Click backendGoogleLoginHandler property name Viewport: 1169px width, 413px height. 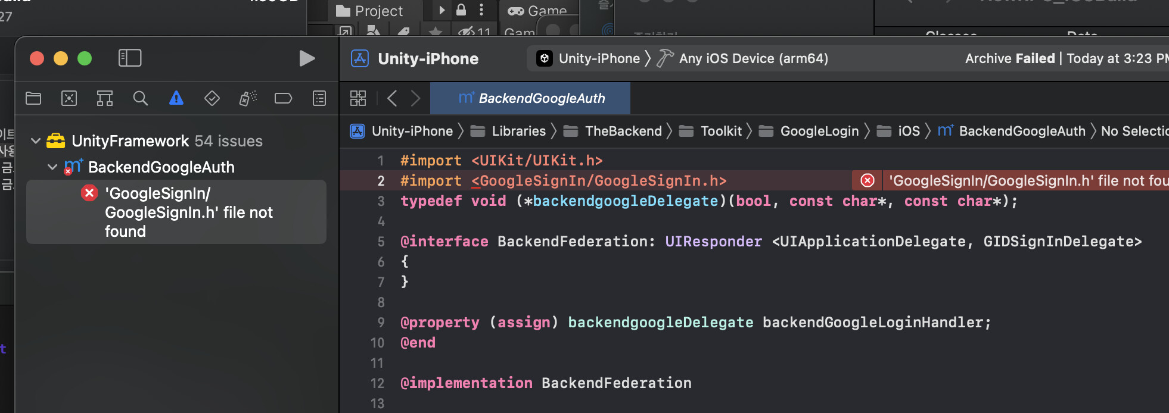(872, 323)
